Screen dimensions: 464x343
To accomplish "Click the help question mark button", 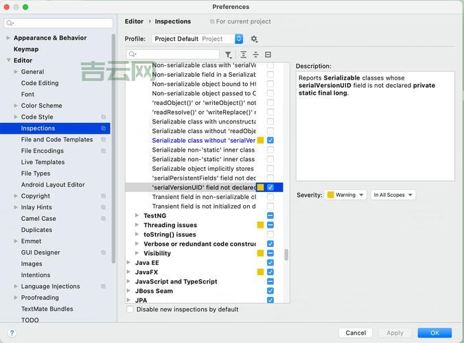I will coord(12,333).
